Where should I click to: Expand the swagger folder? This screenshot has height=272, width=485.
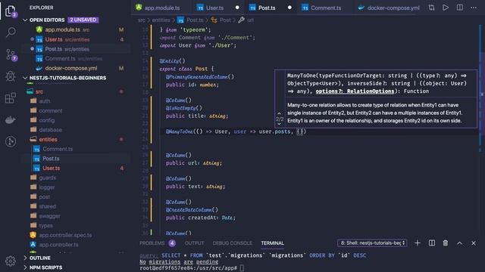76,216
